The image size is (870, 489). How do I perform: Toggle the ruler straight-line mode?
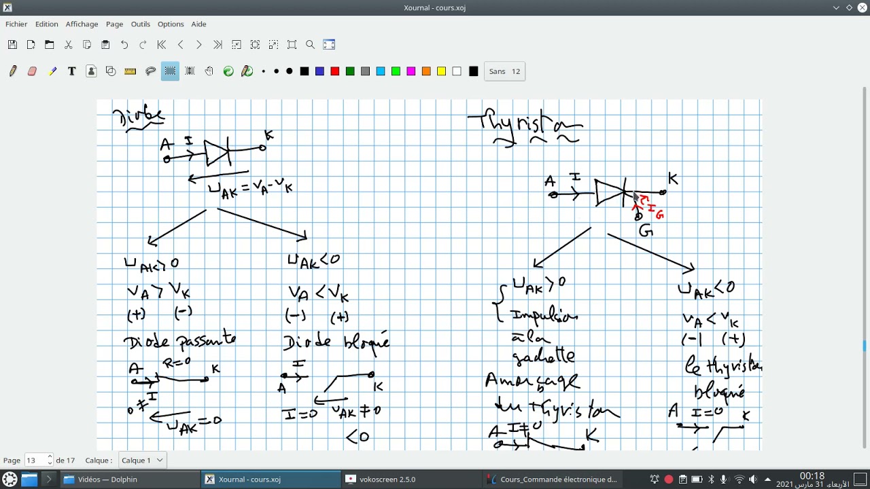coord(130,71)
